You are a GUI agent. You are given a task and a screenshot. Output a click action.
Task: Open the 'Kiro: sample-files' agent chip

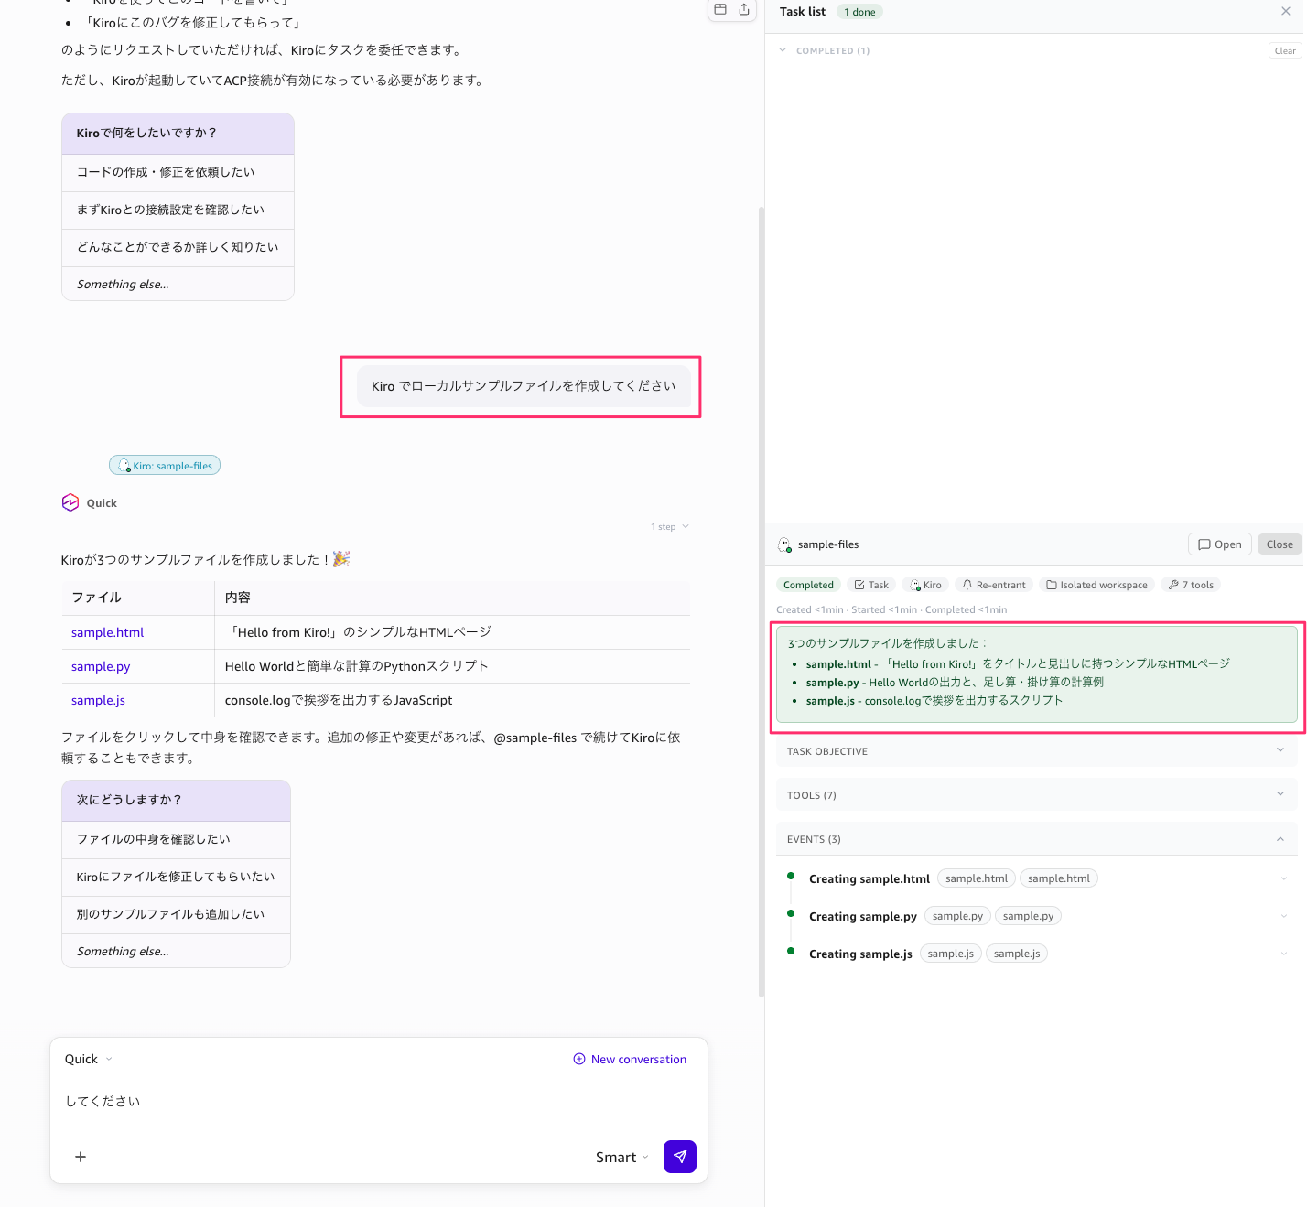(x=165, y=466)
